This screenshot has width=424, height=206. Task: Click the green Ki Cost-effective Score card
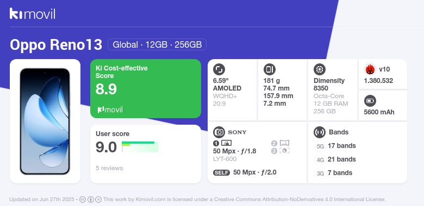pos(146,88)
